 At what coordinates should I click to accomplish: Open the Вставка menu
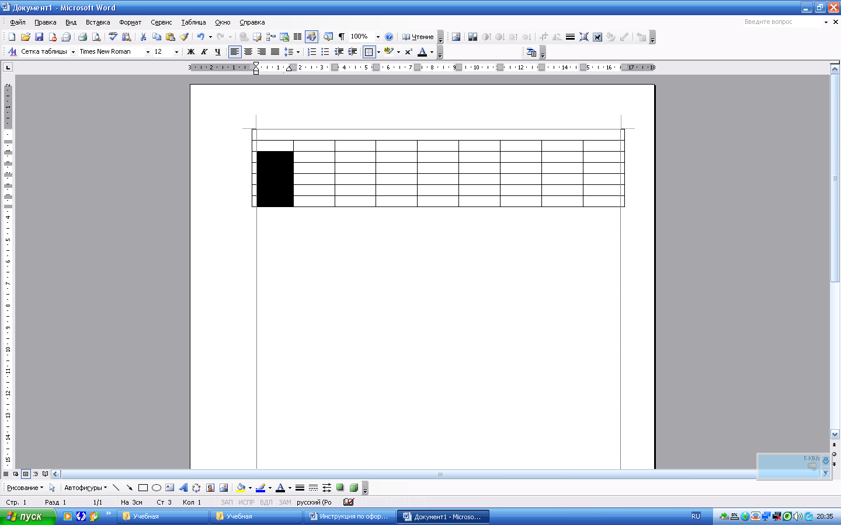[98, 22]
